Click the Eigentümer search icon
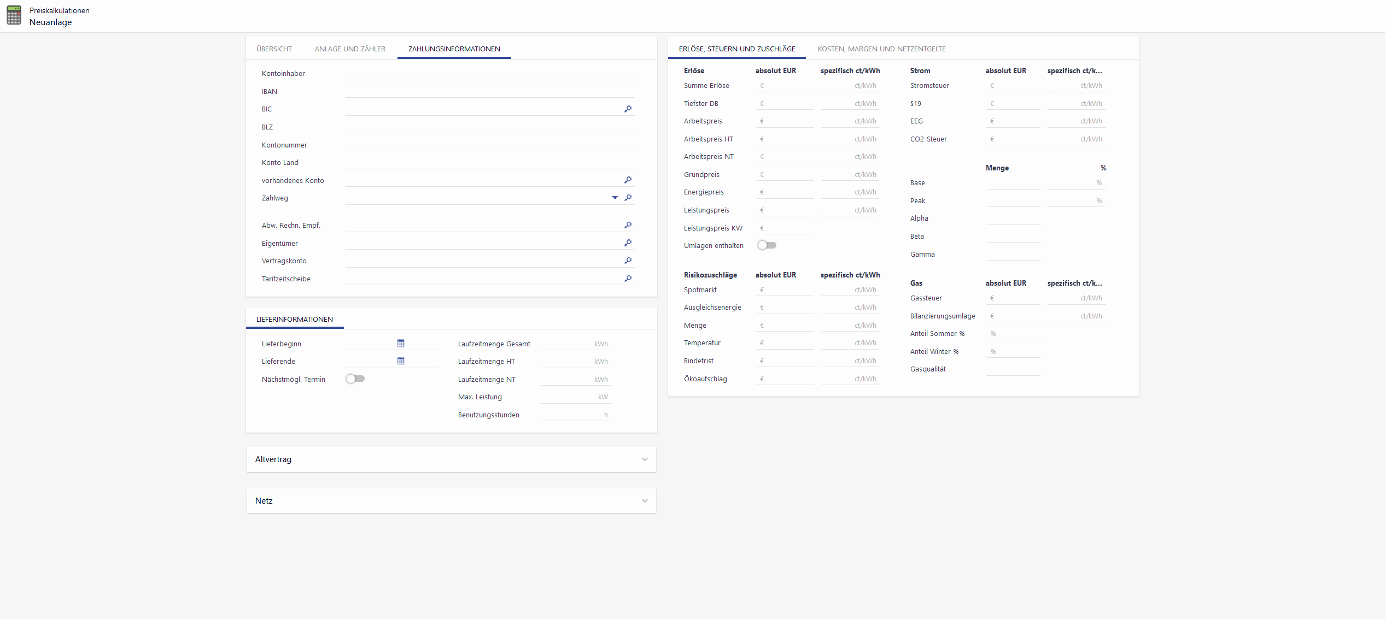This screenshot has width=1386, height=620. coord(628,243)
